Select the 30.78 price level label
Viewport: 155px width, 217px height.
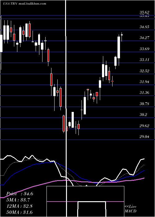coord(144,104)
